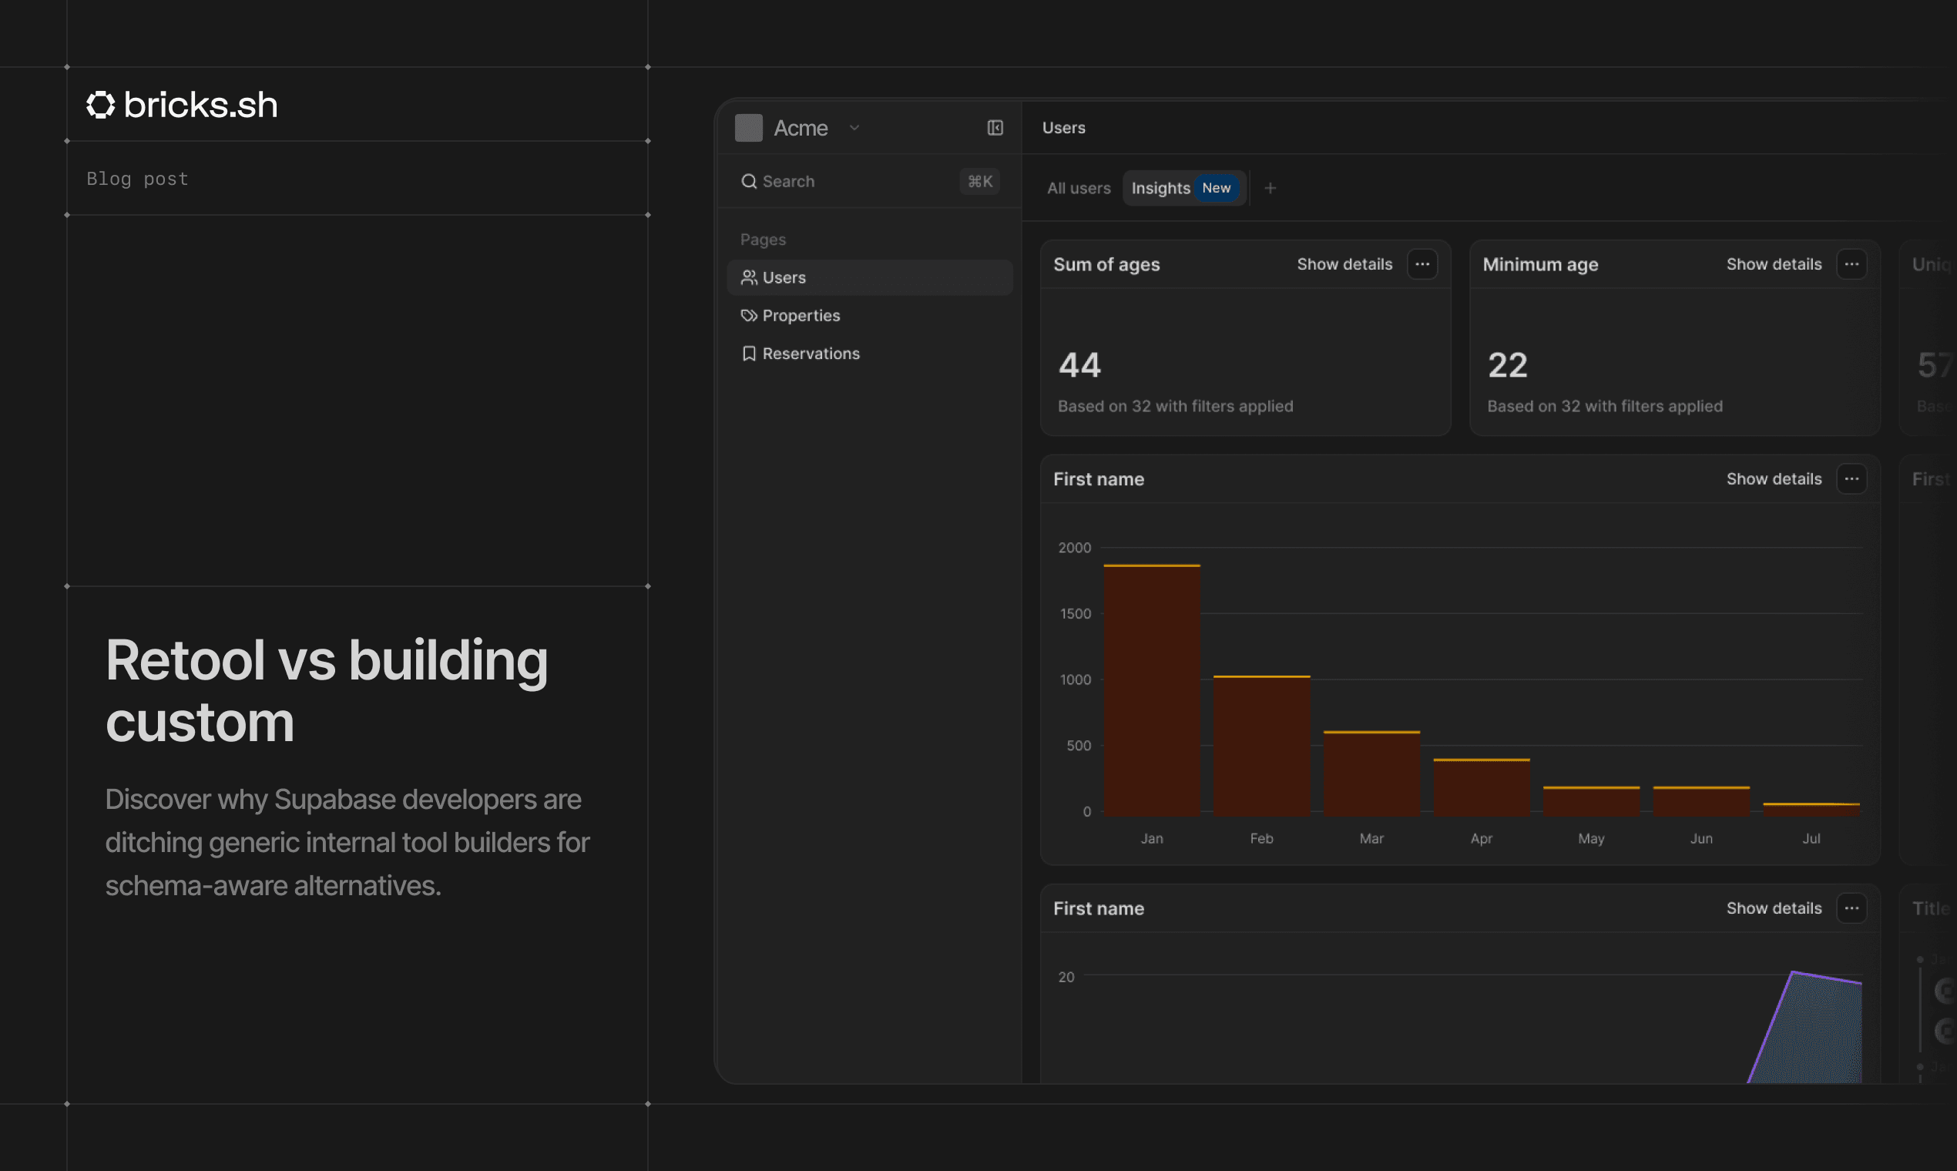The height and width of the screenshot is (1171, 1957).
Task: Open the lower First name card ellipsis menu
Action: (x=1852, y=908)
